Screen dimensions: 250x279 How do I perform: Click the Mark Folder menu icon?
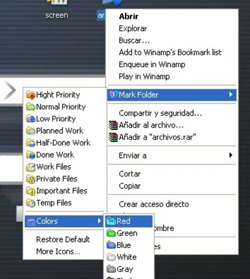pos(113,94)
